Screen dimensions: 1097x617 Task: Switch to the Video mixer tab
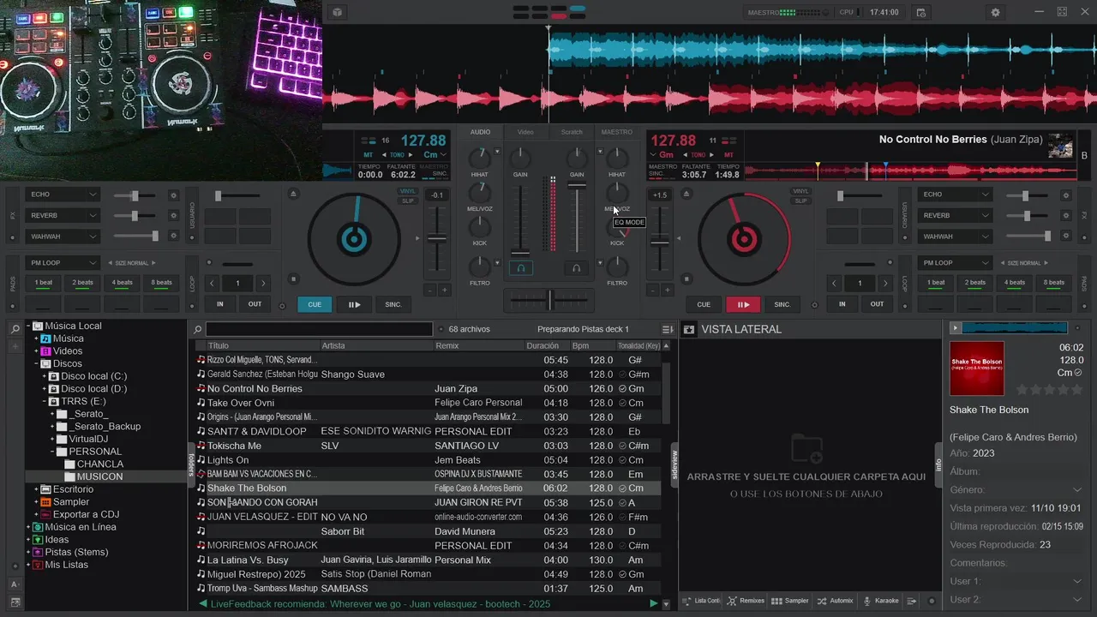pos(525,132)
